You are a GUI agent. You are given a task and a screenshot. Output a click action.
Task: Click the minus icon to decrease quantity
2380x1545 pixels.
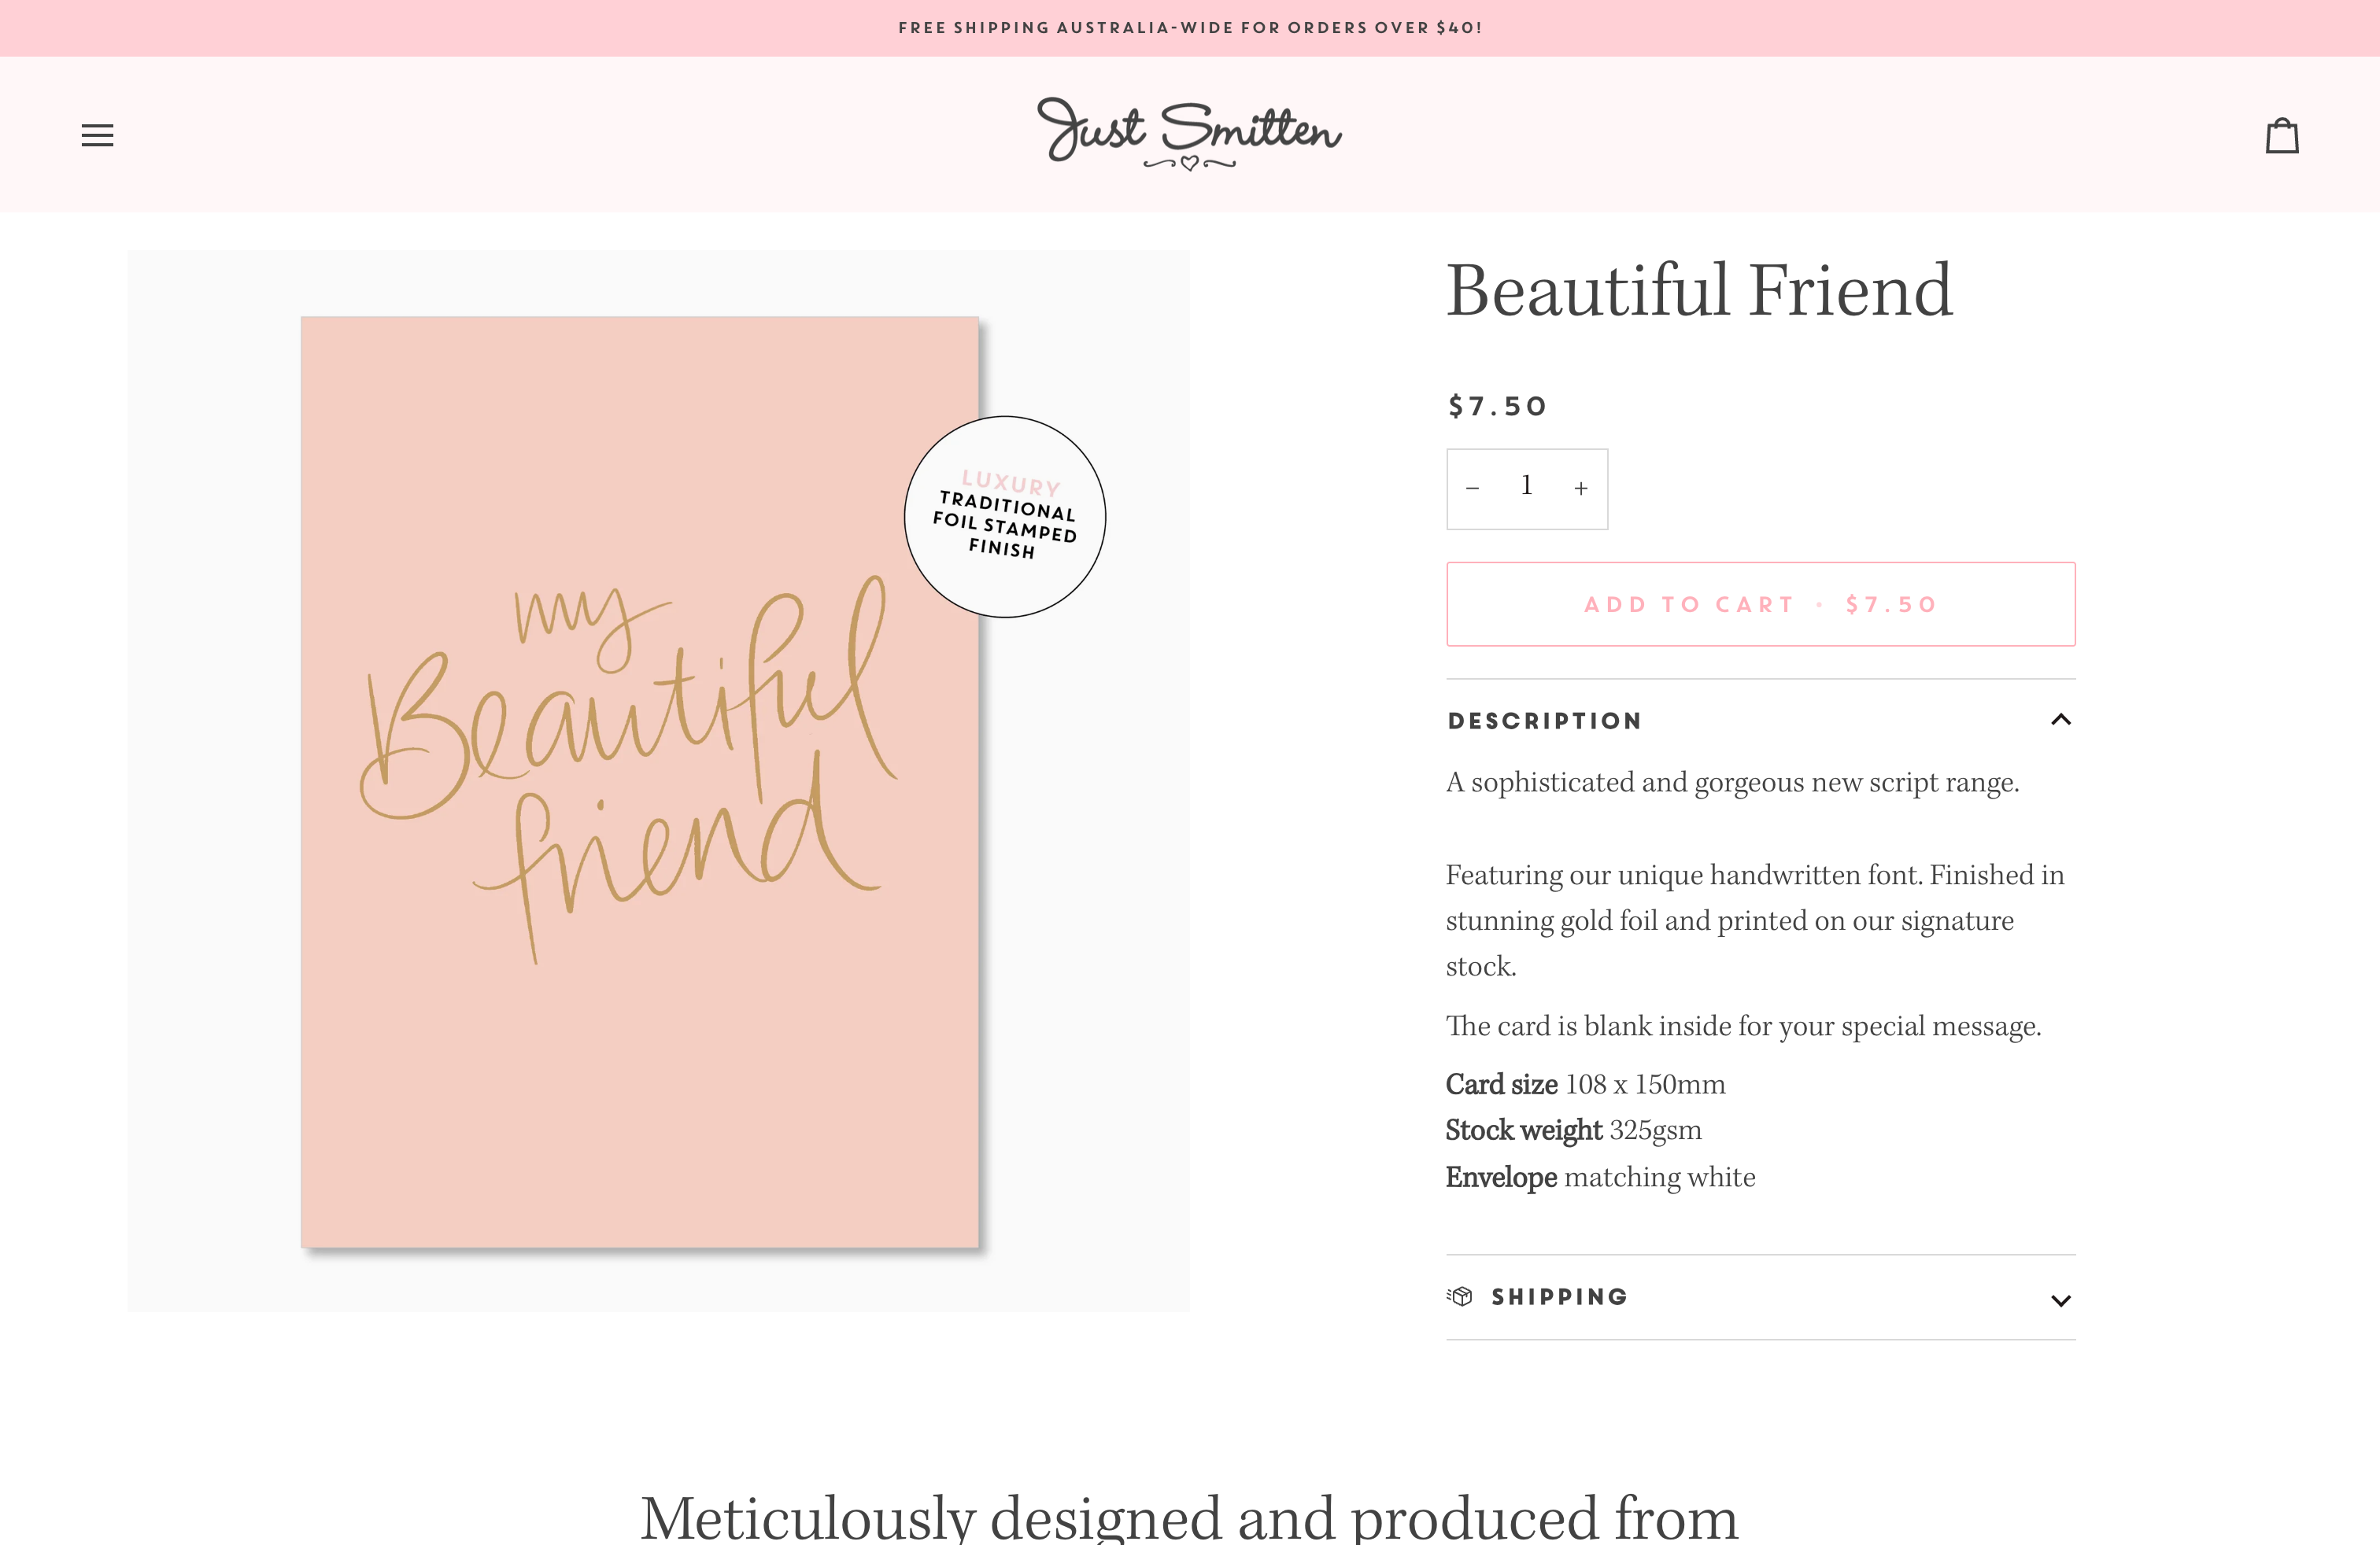pos(1473,489)
